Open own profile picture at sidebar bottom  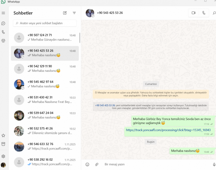3,165
